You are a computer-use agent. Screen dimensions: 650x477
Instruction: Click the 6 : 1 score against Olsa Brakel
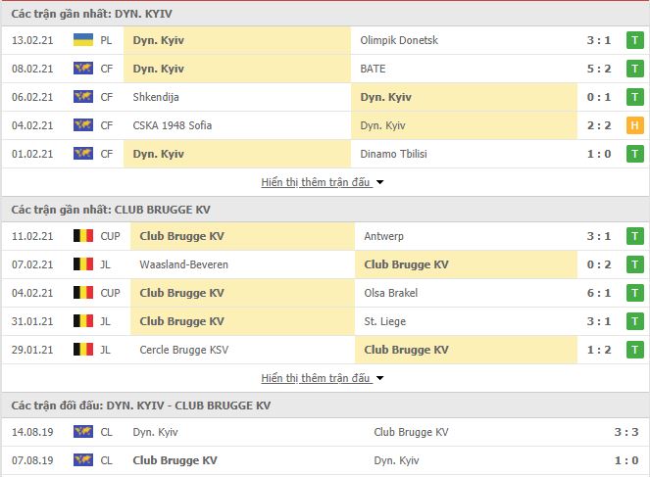[x=599, y=293]
